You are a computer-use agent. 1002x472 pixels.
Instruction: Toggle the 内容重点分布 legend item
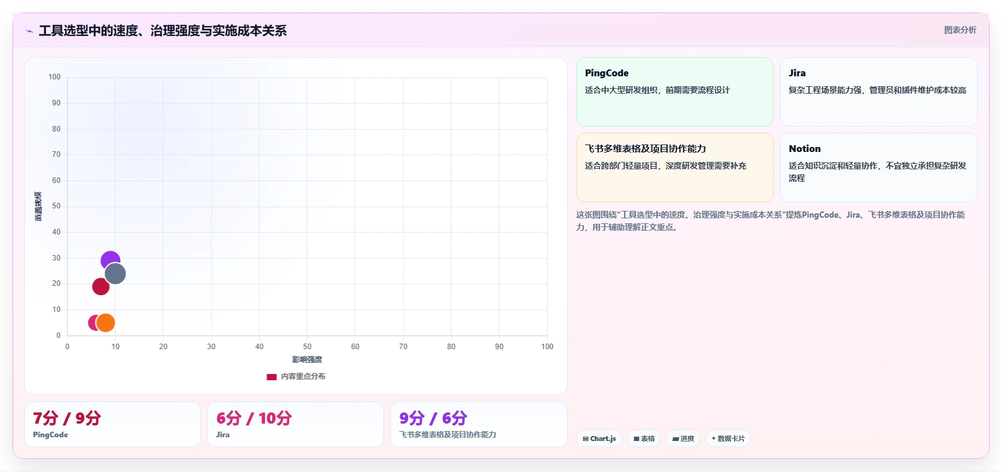pos(296,376)
